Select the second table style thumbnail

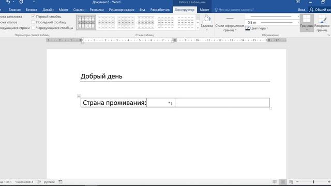pos(106,22)
